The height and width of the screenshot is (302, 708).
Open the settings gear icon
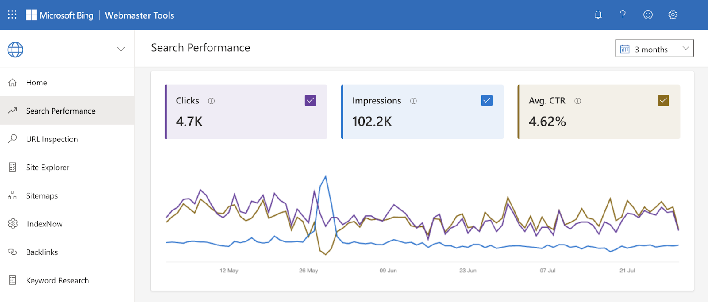673,15
